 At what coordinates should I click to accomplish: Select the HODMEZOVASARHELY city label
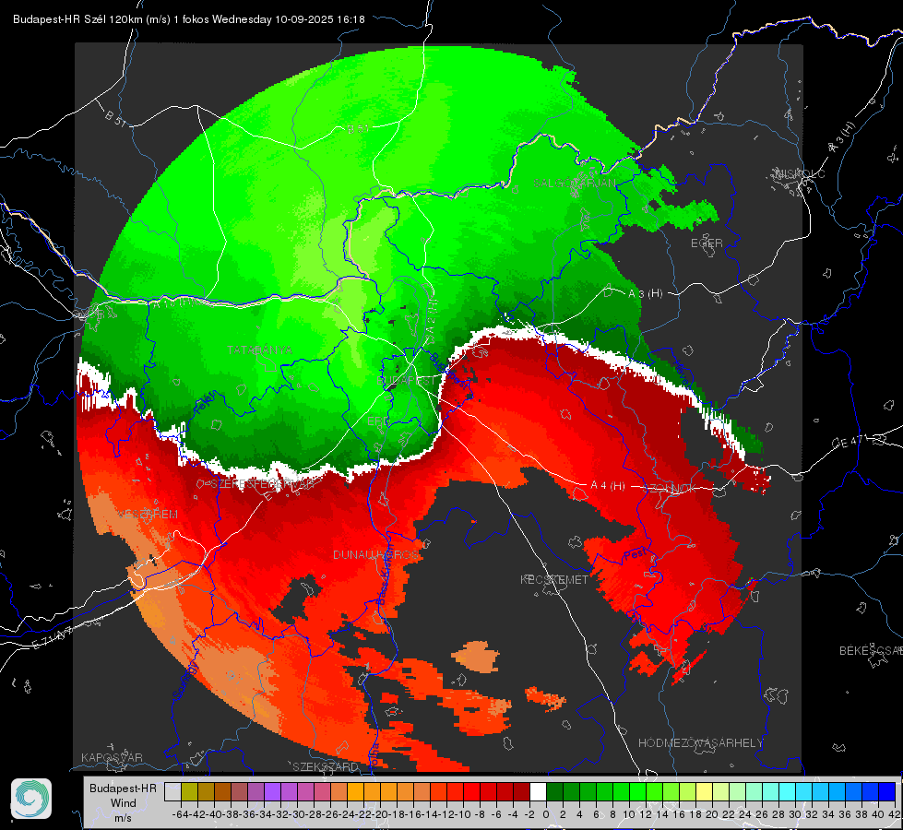click(700, 743)
